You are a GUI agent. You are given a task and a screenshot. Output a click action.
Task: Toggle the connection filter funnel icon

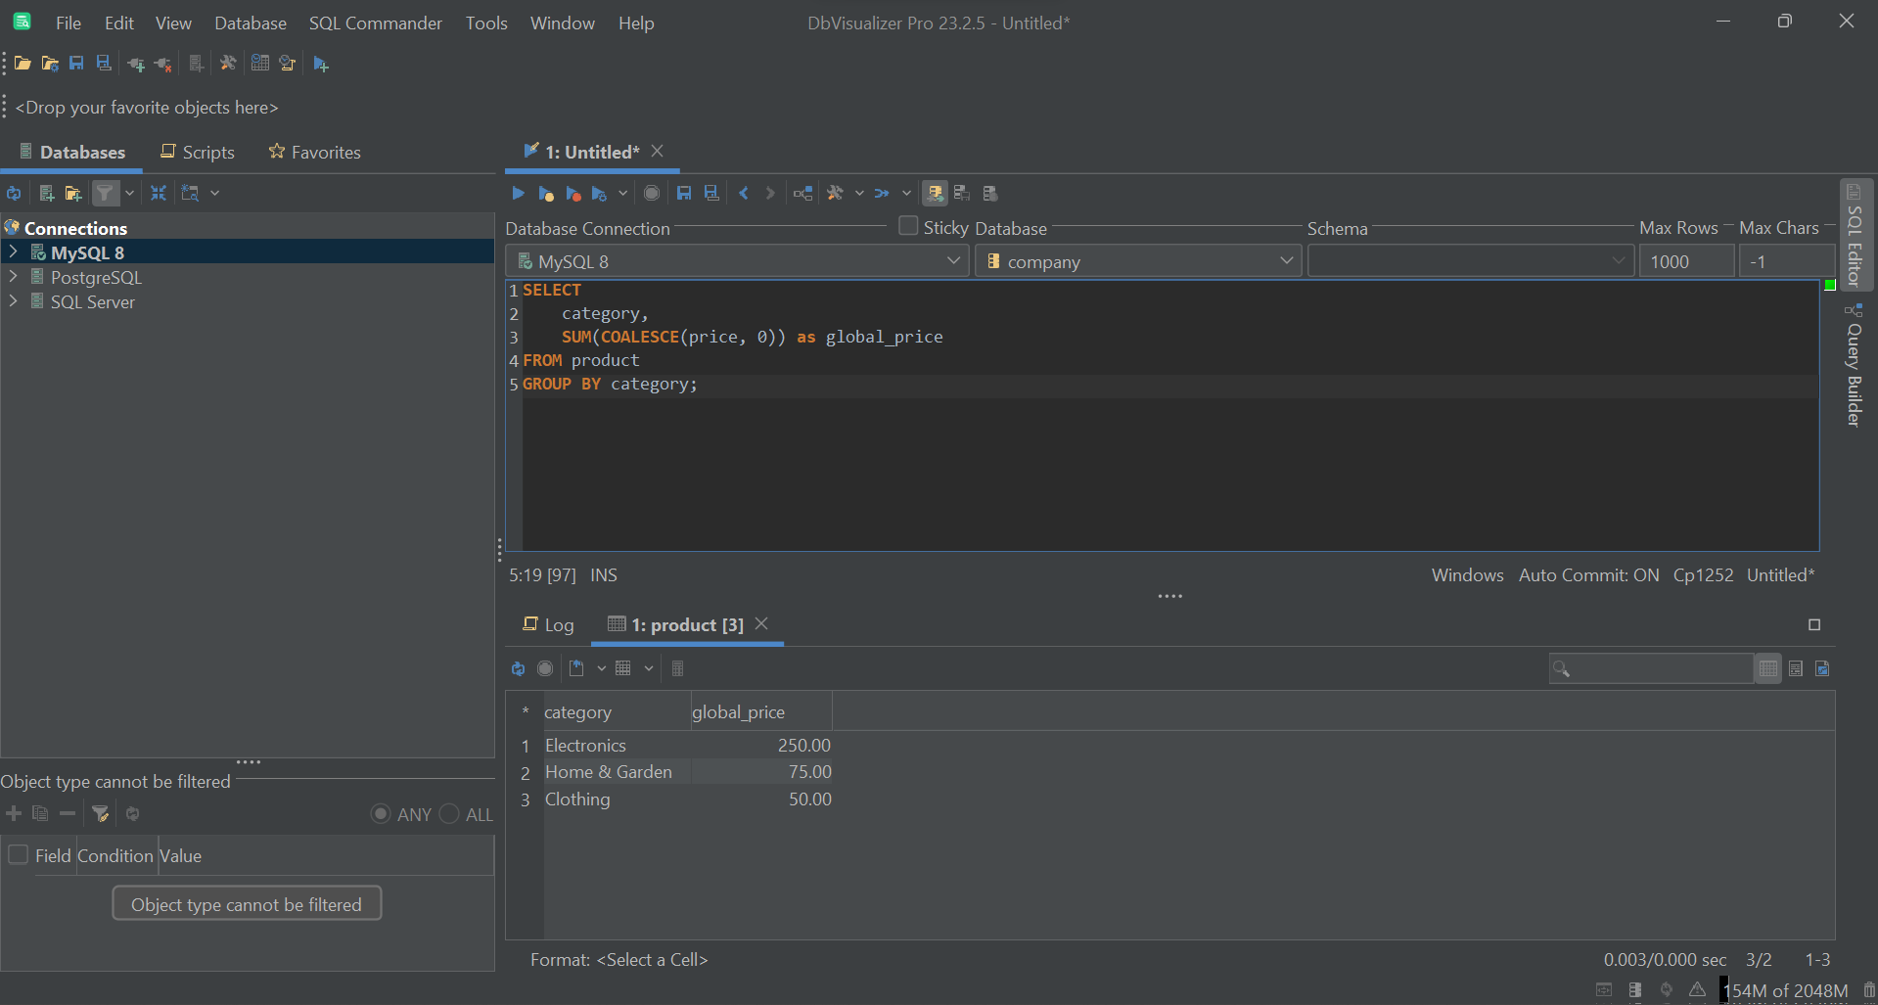pos(105,193)
